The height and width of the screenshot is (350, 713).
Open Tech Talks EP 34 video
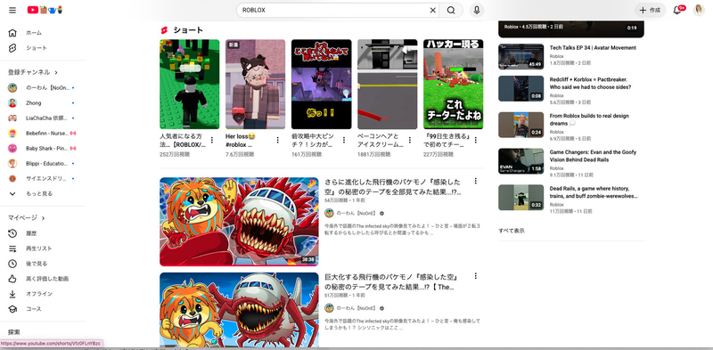pyautogui.click(x=593, y=48)
